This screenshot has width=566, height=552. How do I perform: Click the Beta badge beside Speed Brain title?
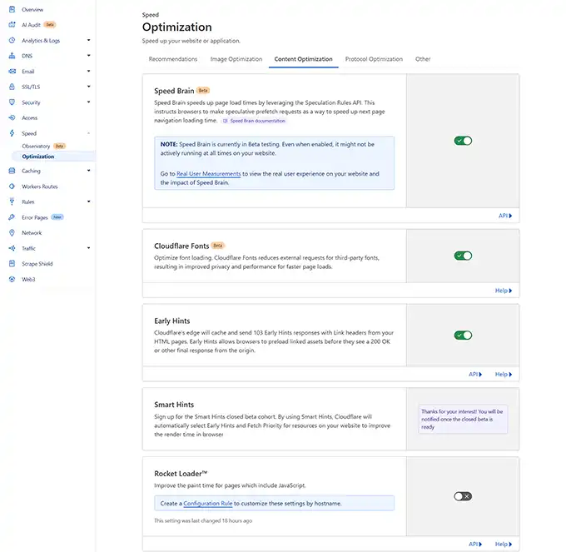pos(203,91)
